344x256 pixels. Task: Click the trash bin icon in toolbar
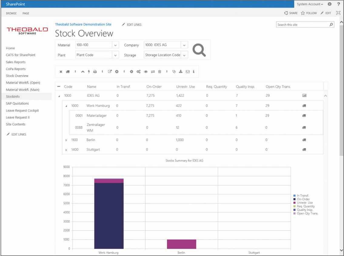(x=160, y=71)
